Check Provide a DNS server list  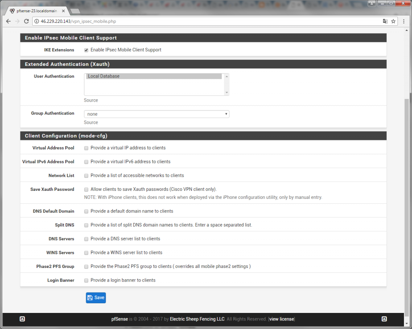(86, 239)
